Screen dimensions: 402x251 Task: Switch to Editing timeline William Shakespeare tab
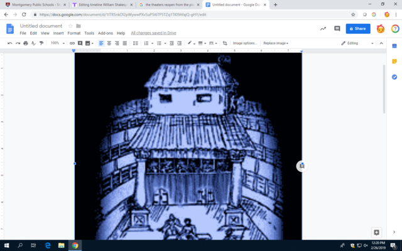(x=102, y=4)
